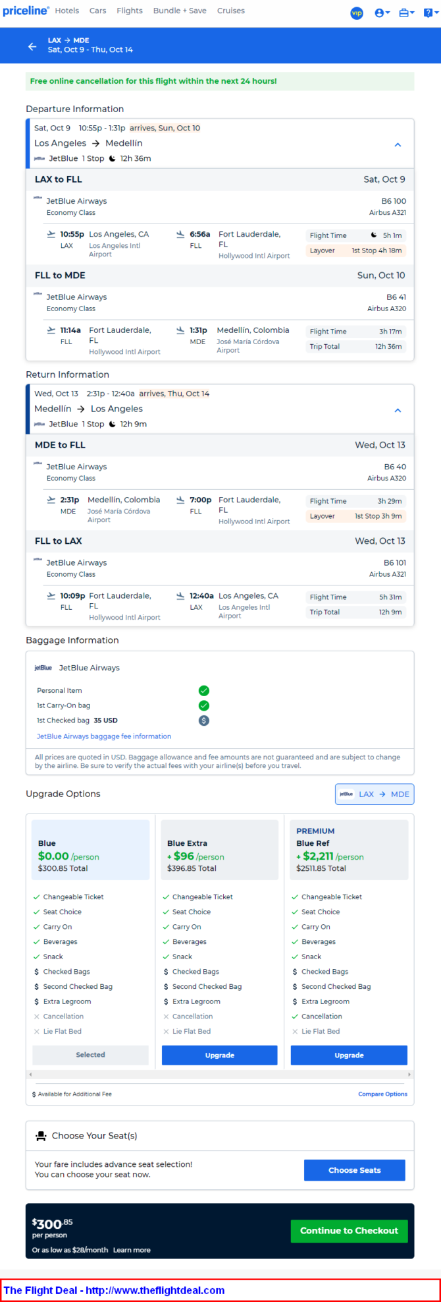Open the help question mark icon
This screenshot has height=1302, width=441.
coord(429,13)
